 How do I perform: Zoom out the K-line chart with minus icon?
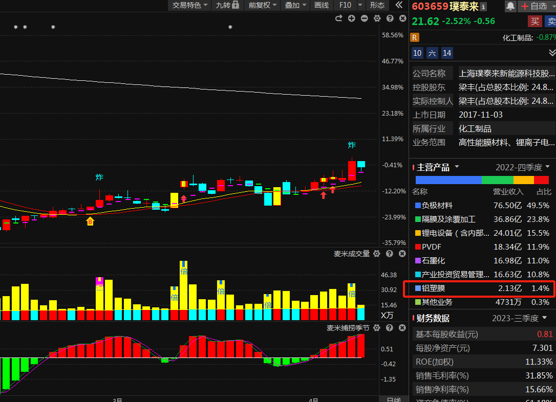click(364, 18)
